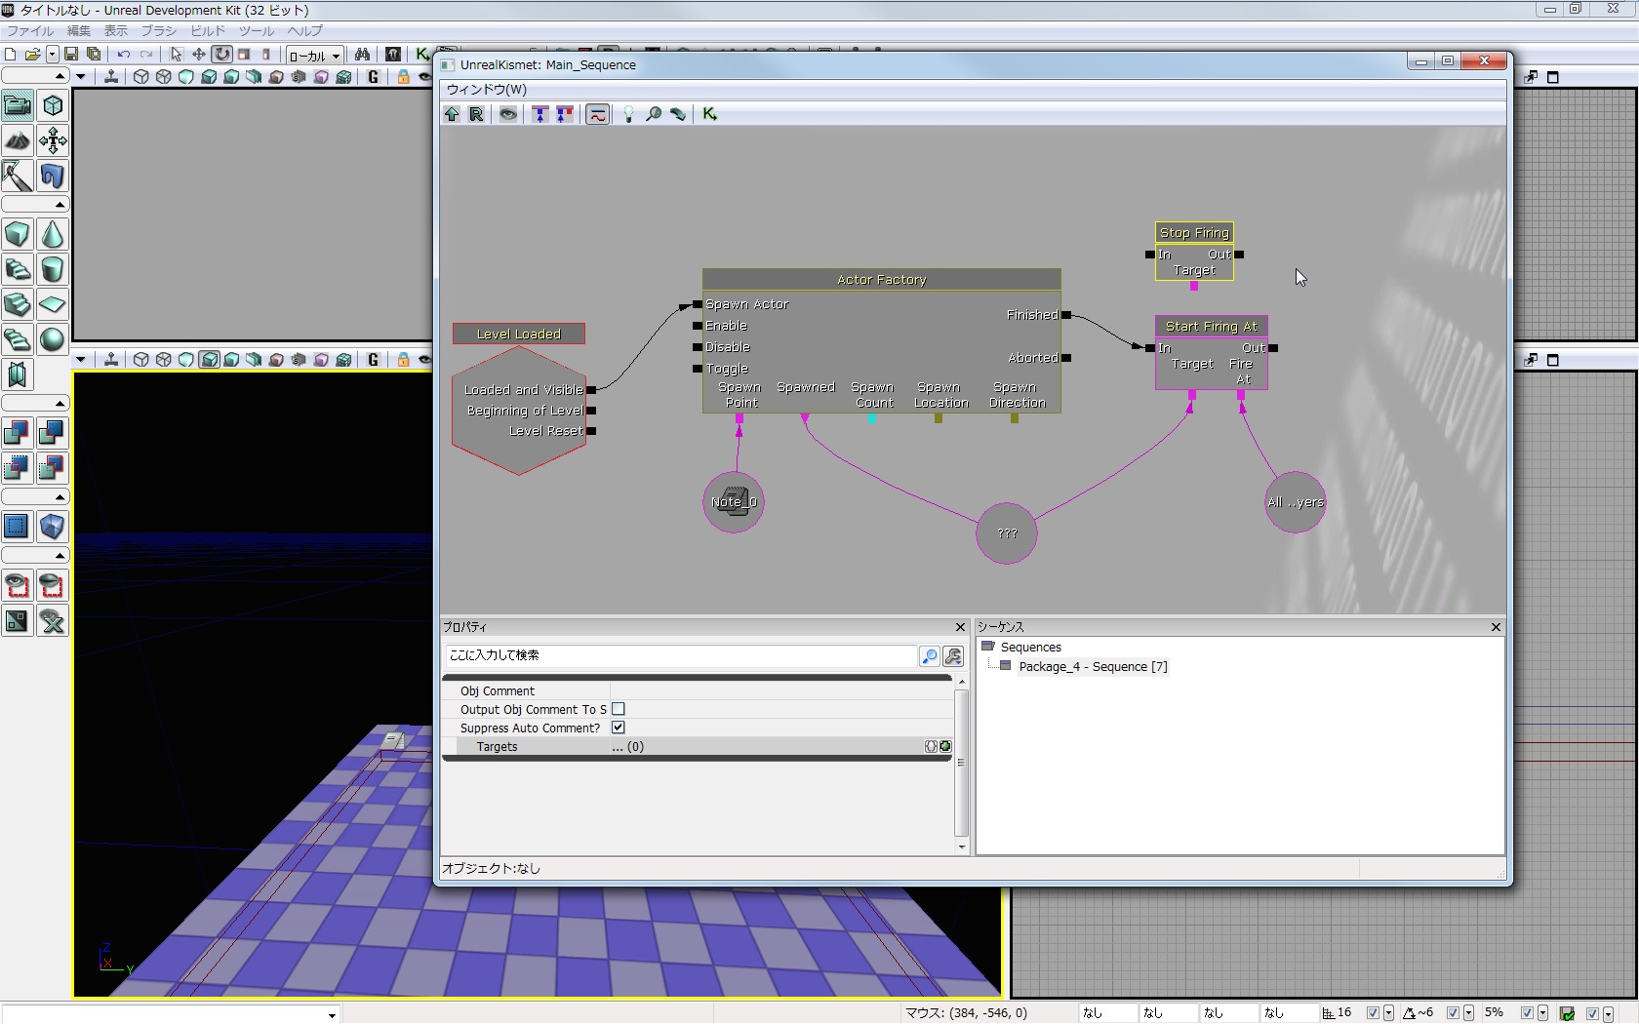This screenshot has width=1639, height=1024.
Task: Click the Sphere brush builder icon
Action: (53, 339)
